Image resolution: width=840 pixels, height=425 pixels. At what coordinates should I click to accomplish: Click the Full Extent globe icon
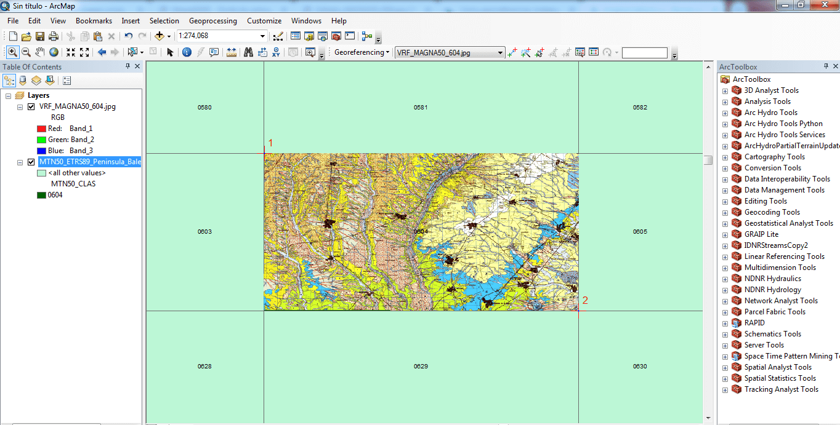click(x=54, y=52)
